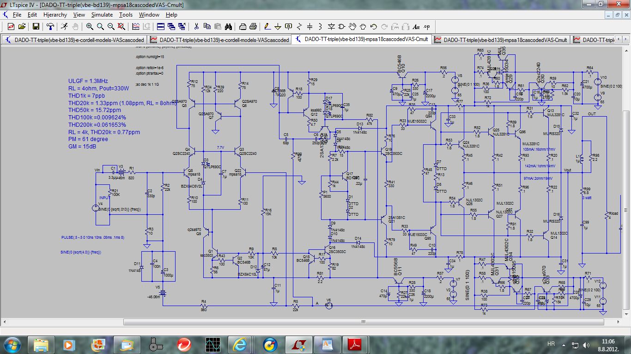
Task: Click the Undo arrow icon
Action: tap(374, 26)
